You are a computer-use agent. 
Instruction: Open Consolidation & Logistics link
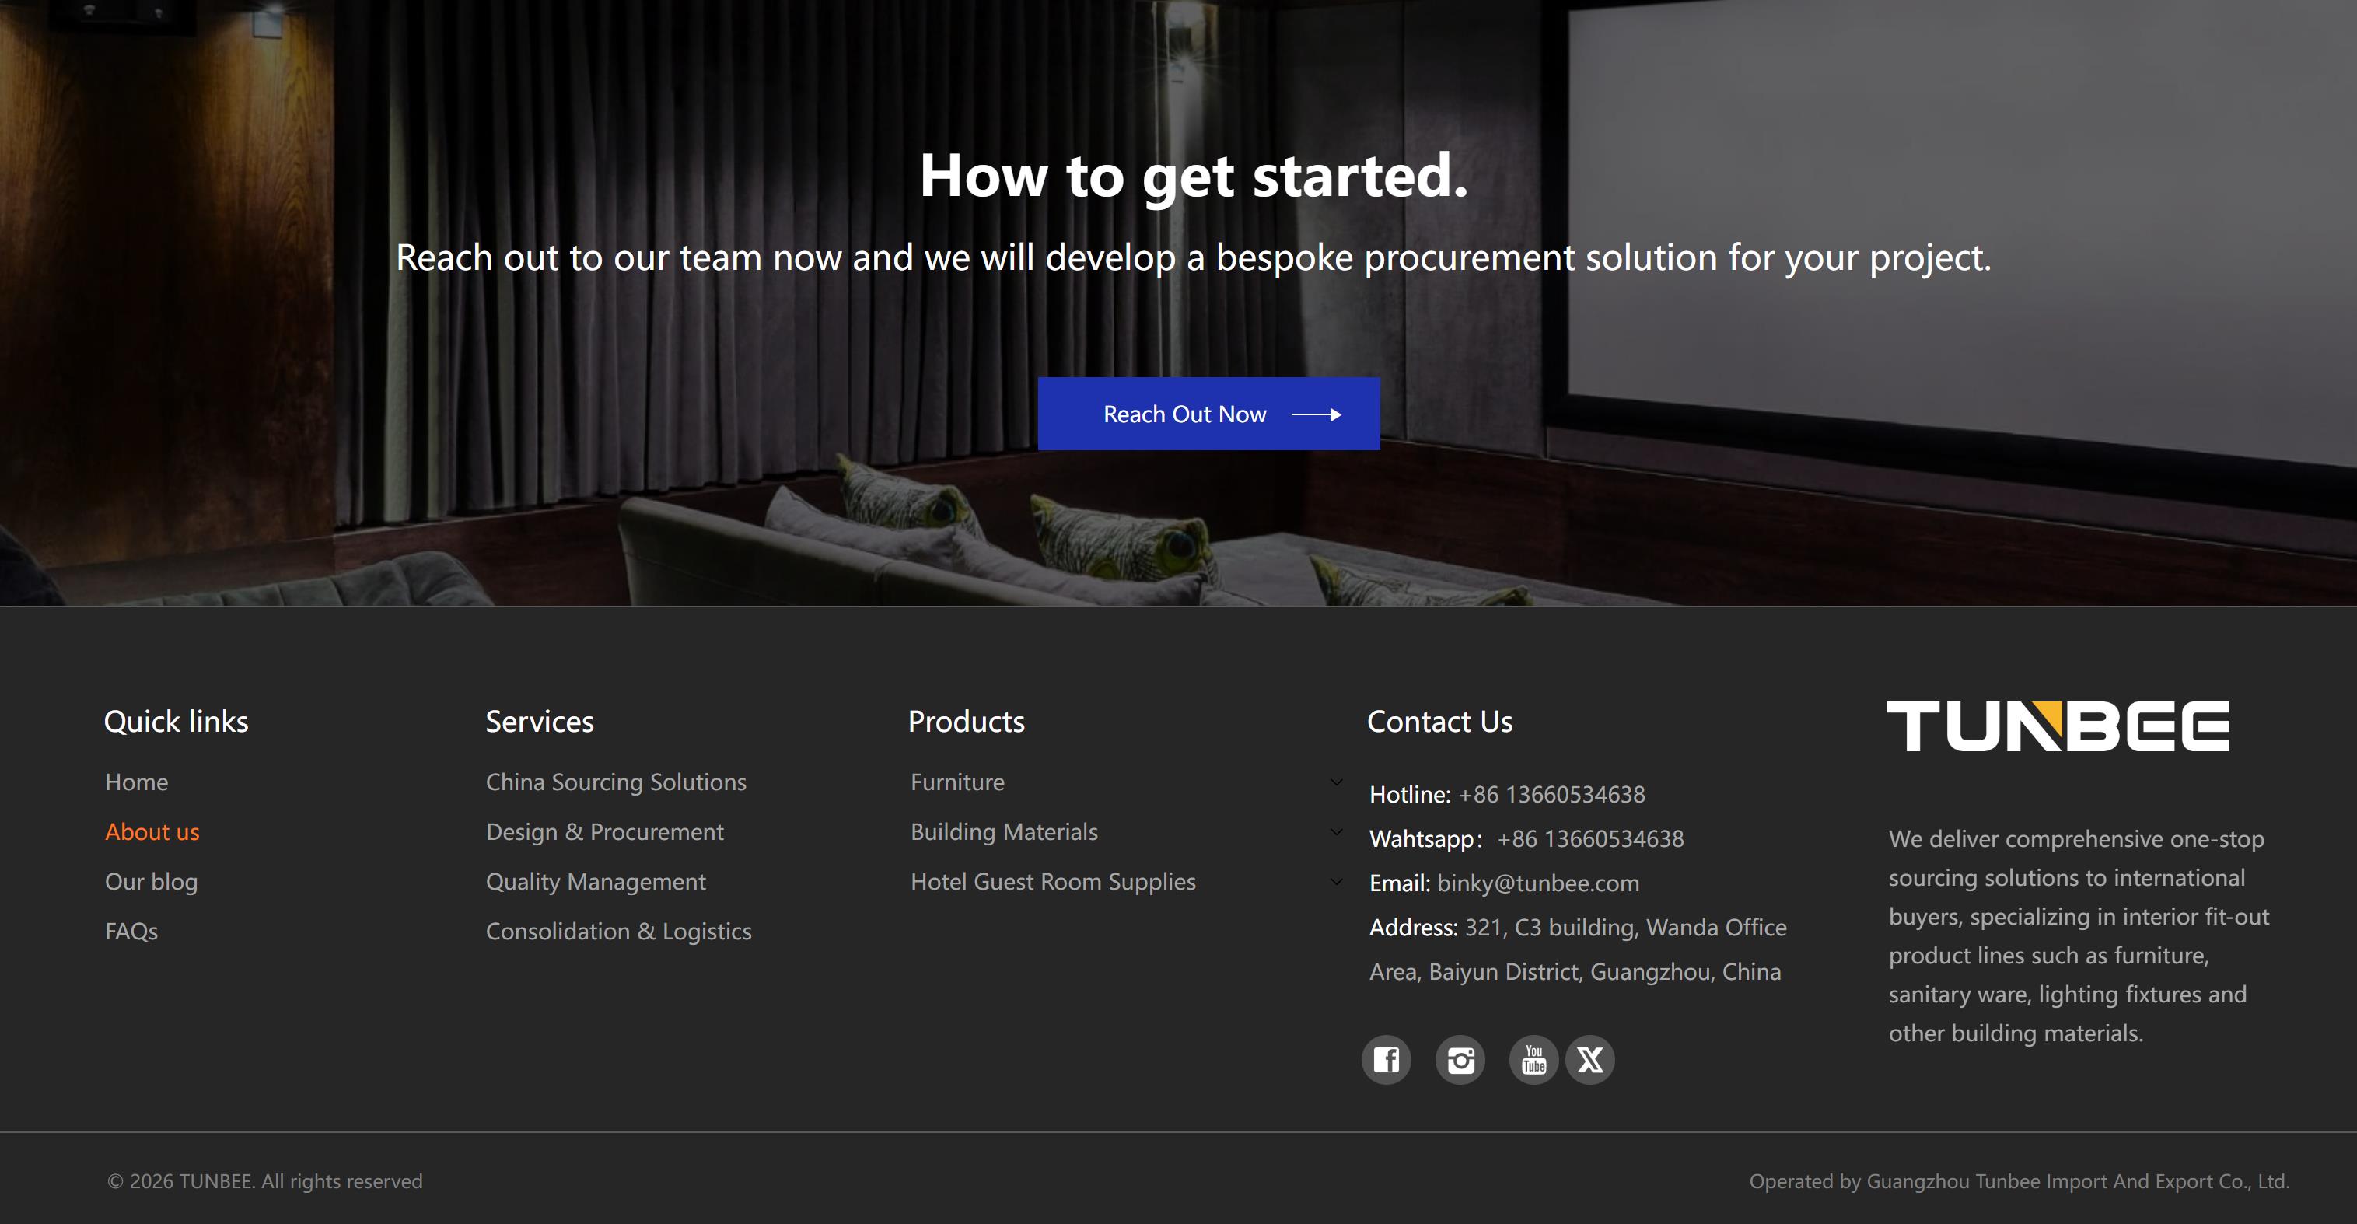point(618,932)
